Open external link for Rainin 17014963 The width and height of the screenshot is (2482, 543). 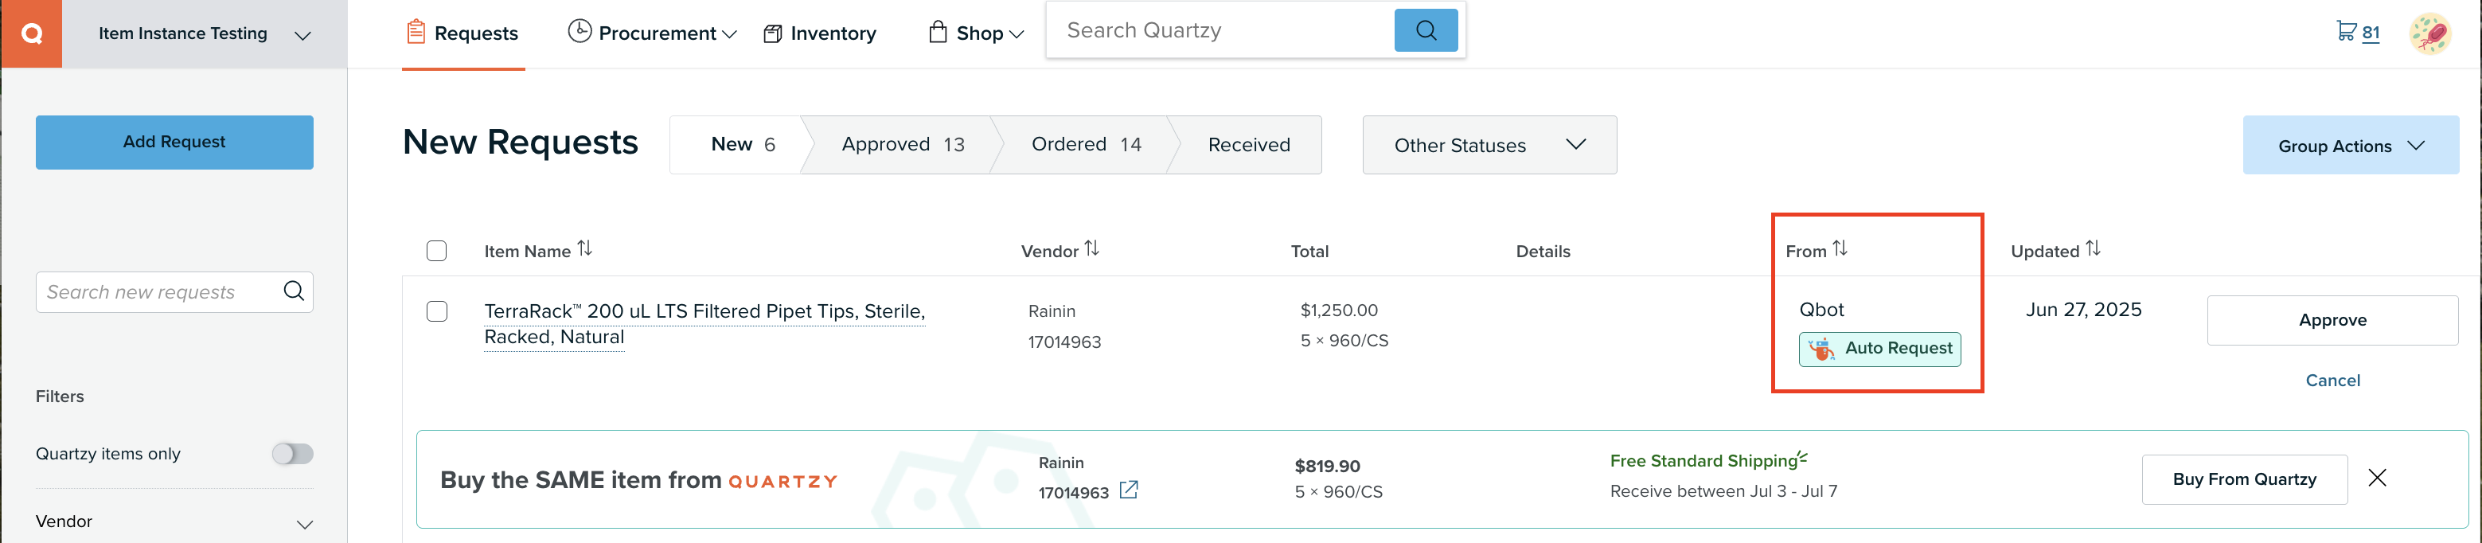1128,491
